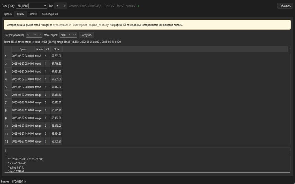Click the int cell in the 10:00:00 row
Viewport: 295px width, 184px height.
[x=48, y=102]
